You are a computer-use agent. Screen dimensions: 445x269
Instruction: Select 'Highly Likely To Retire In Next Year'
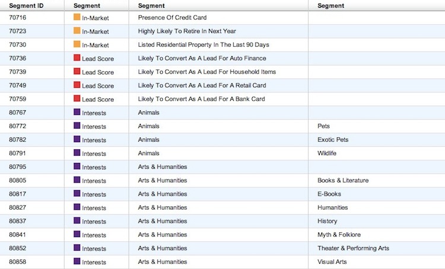[x=187, y=31]
